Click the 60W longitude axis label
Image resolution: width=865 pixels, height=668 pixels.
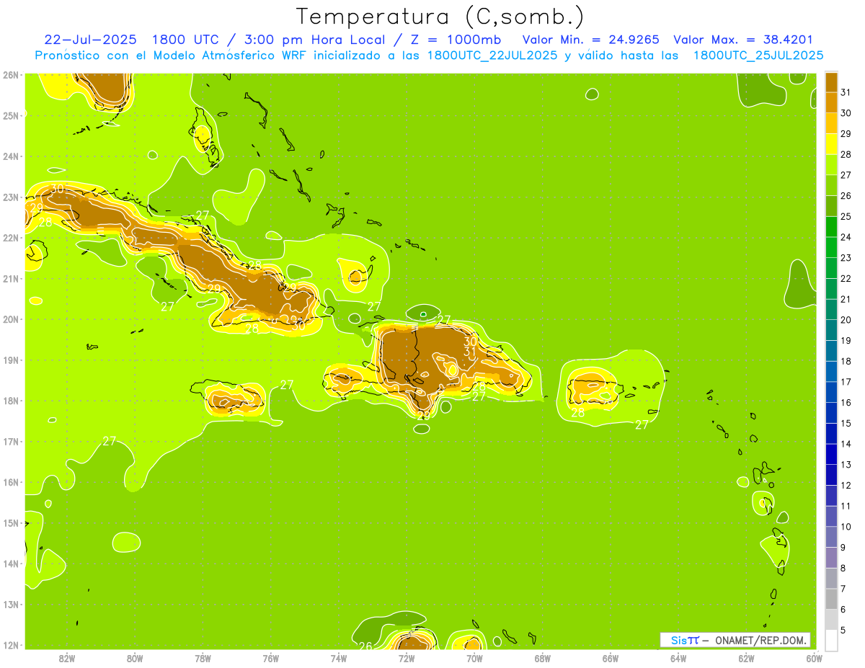tap(814, 658)
